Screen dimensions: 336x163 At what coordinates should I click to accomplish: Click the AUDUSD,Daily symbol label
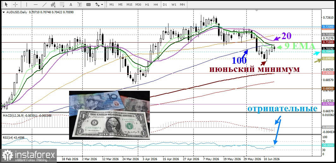point(17,12)
